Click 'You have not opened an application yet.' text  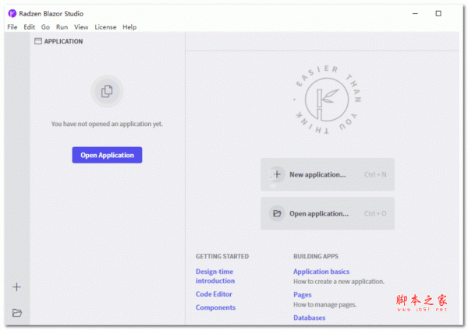coord(107,124)
